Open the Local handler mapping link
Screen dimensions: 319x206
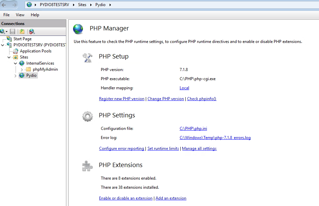[184, 88]
